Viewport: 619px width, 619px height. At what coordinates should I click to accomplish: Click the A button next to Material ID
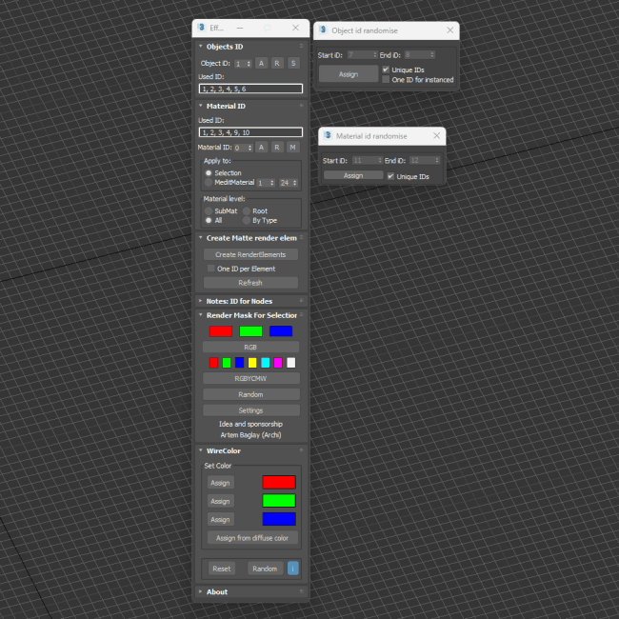pos(261,148)
